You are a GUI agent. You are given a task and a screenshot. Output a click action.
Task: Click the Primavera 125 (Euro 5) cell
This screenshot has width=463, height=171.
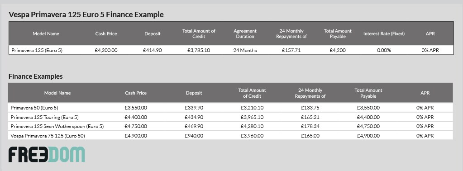(37, 50)
